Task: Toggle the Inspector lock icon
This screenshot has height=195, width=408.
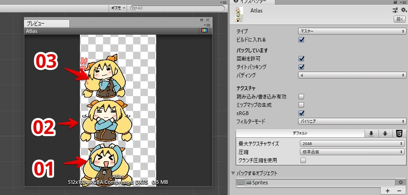Action: coord(396,2)
